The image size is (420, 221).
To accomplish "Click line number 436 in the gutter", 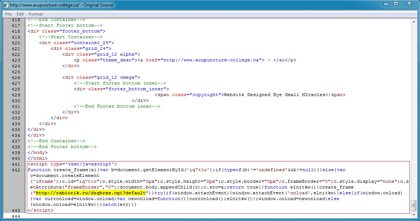I will [16, 135].
